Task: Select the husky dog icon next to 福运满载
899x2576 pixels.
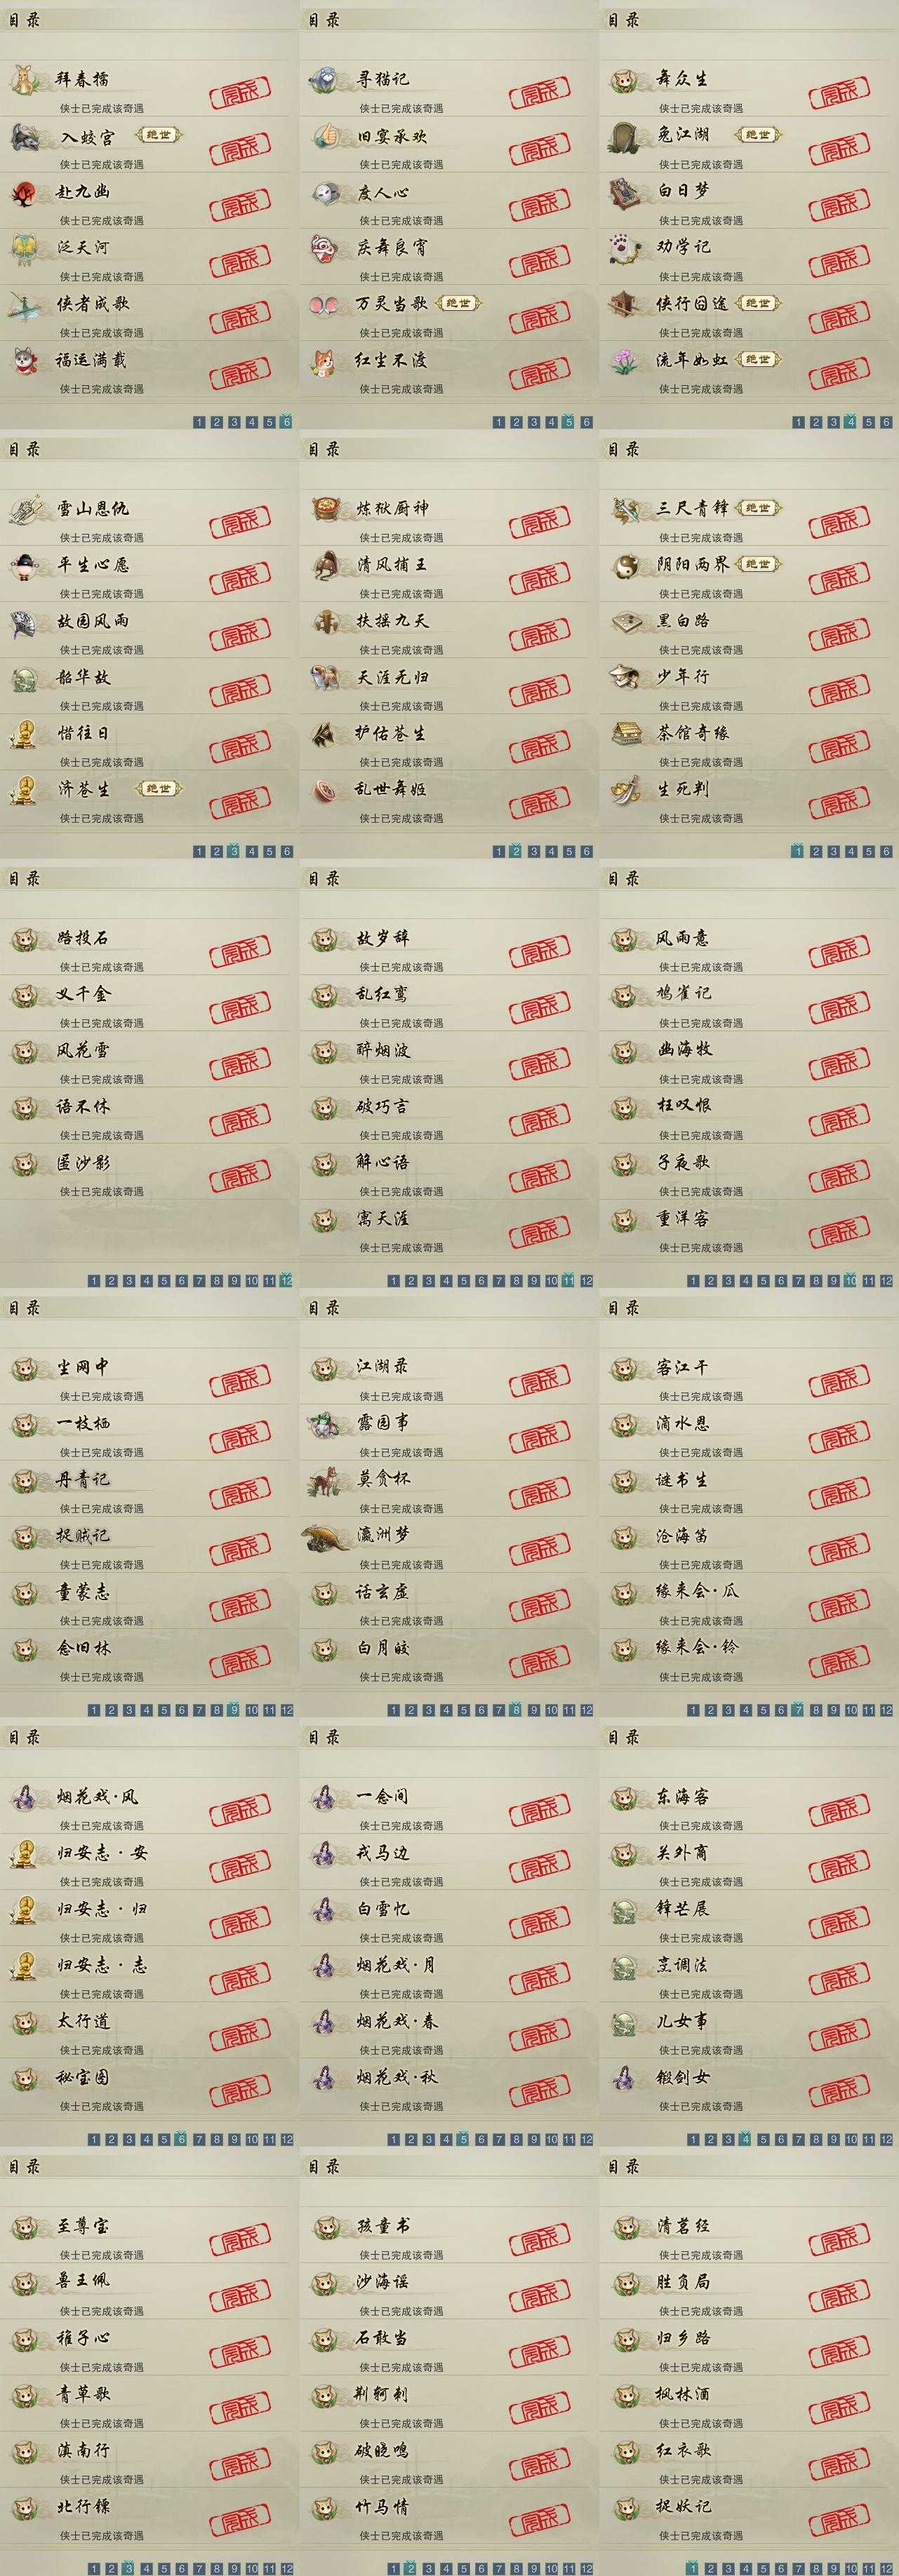Action: point(25,360)
